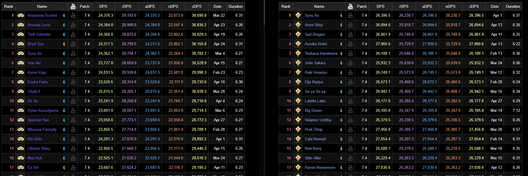Click the Rank column header in the right table
Screen dimensions: 528x176
pyautogui.click(x=286, y=6)
